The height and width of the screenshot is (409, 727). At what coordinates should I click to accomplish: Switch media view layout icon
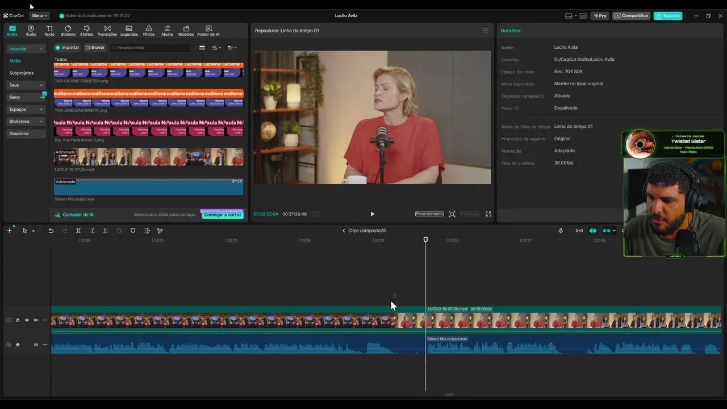click(202, 48)
